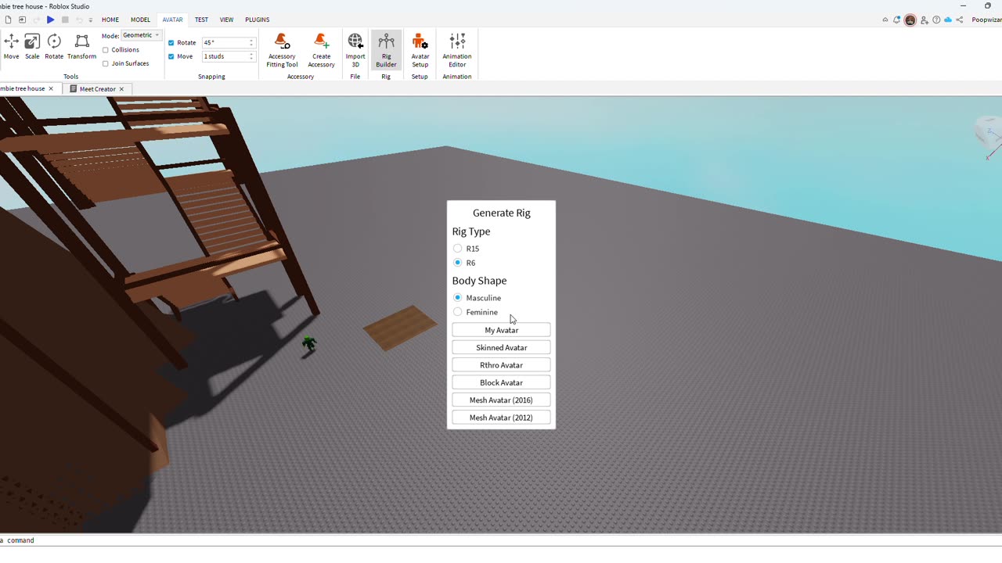Open the Accessory Fitting Tool
This screenshot has height=563, width=1002.
point(282,50)
